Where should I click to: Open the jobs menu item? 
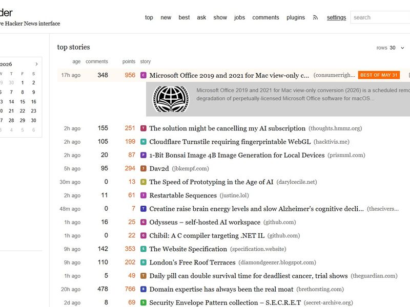pyautogui.click(x=239, y=17)
